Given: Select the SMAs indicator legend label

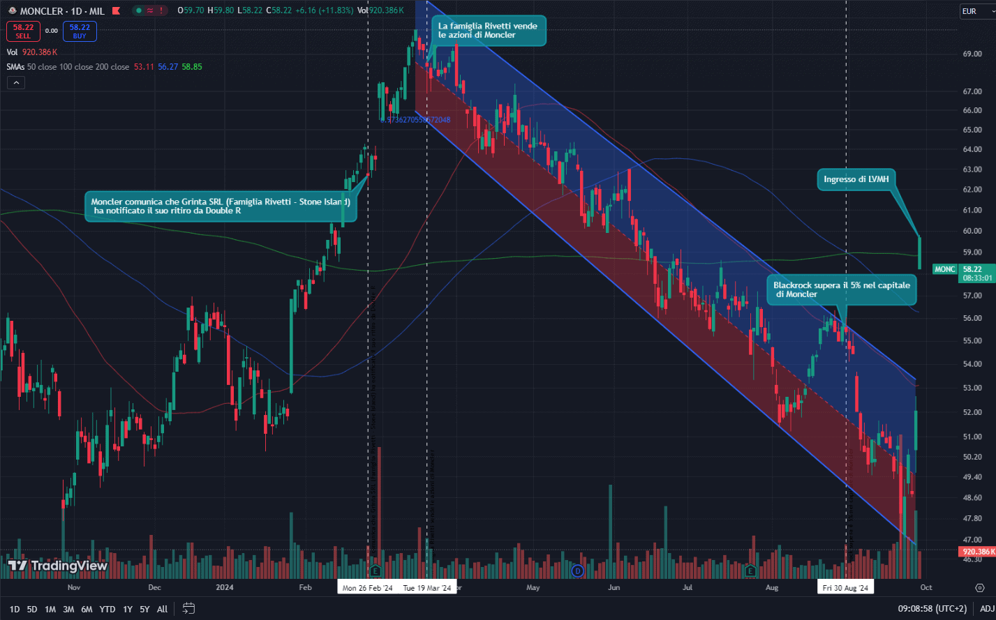Looking at the screenshot, I should tap(16, 67).
